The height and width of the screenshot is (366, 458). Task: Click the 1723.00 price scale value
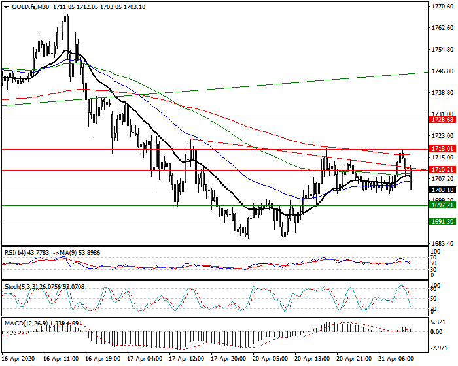click(x=443, y=136)
